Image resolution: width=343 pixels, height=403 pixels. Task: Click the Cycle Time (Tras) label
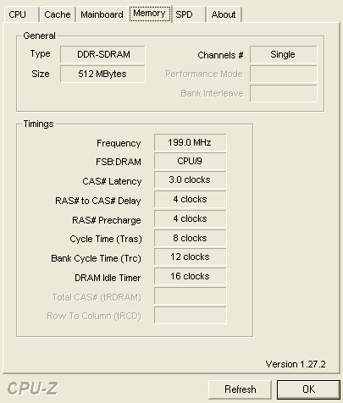tap(106, 239)
